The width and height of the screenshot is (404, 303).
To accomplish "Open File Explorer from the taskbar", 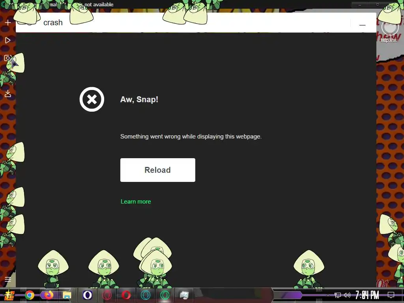I will point(67,295).
